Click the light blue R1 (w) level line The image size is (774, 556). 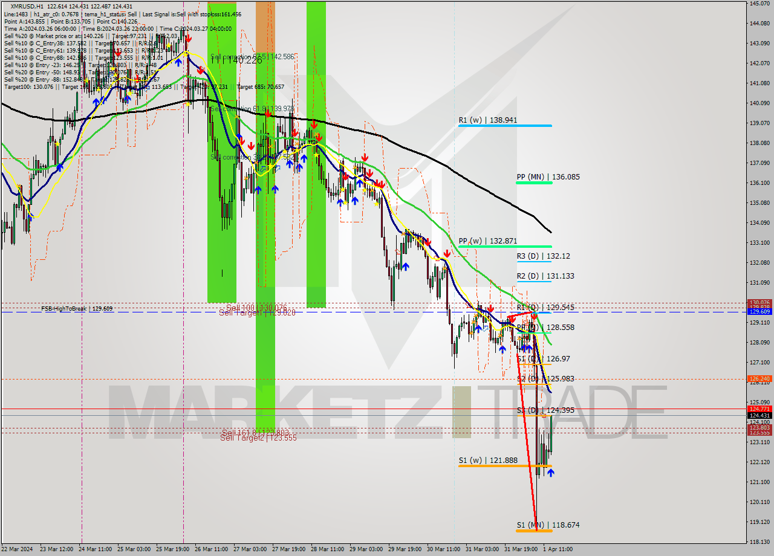[505, 125]
